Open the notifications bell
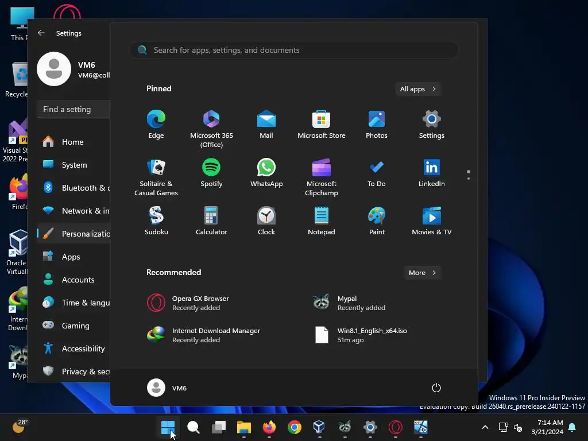The width and height of the screenshot is (588, 441). click(572, 427)
